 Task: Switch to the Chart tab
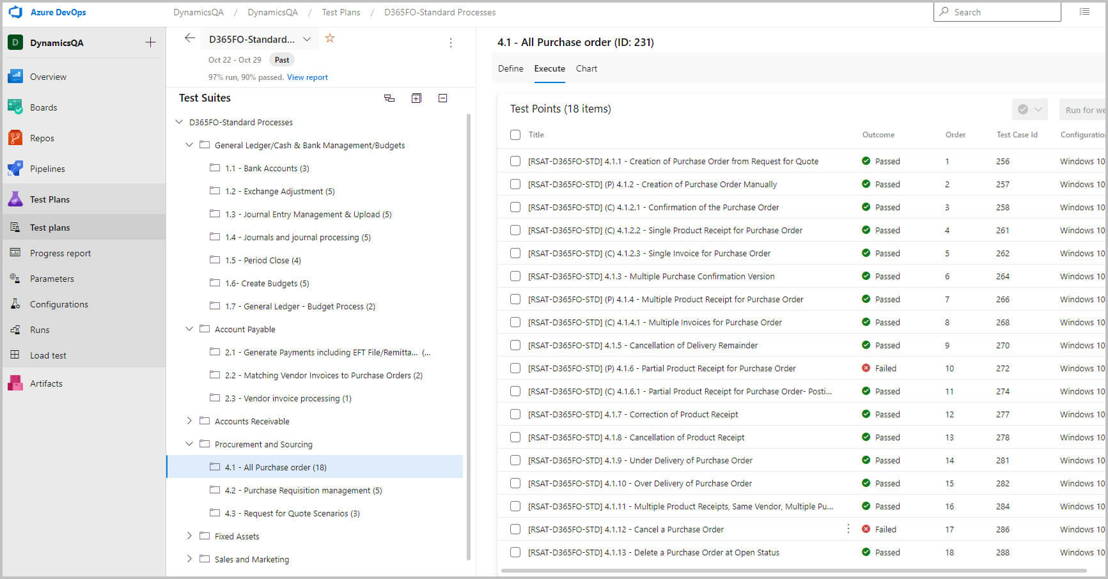[x=586, y=68]
